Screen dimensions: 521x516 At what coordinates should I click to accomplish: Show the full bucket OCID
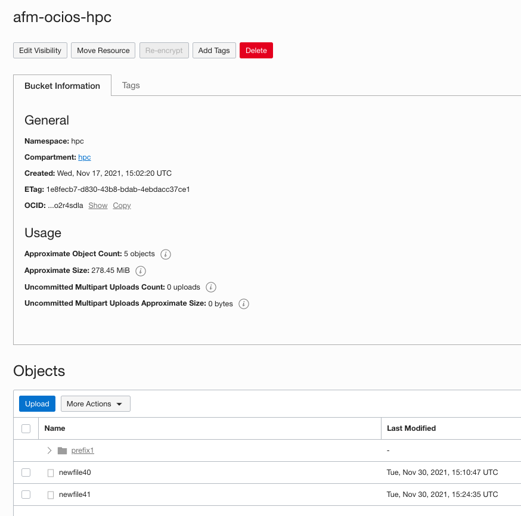(x=97, y=205)
